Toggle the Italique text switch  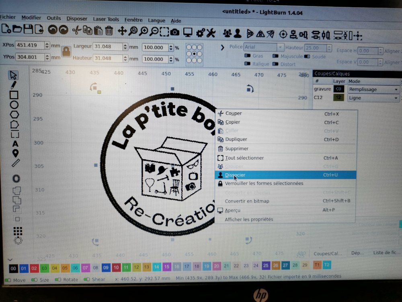pyautogui.click(x=248, y=64)
